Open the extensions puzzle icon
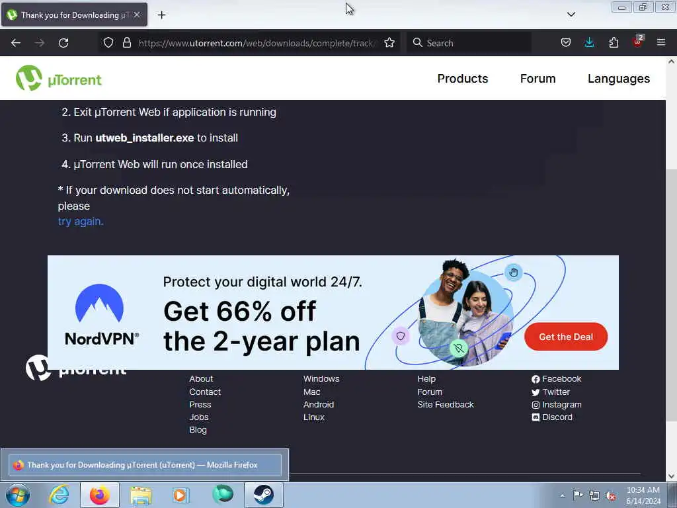This screenshot has height=508, width=677. click(614, 42)
